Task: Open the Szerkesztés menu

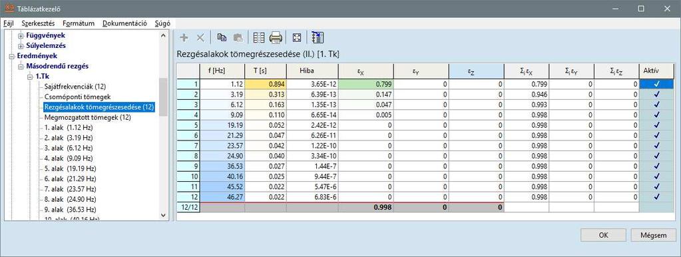Action: click(38, 23)
